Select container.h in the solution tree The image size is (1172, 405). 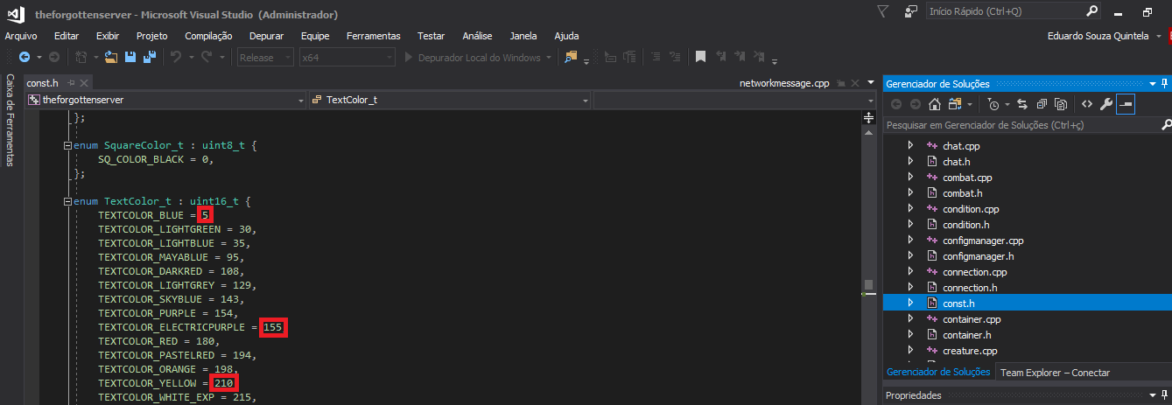click(x=966, y=335)
